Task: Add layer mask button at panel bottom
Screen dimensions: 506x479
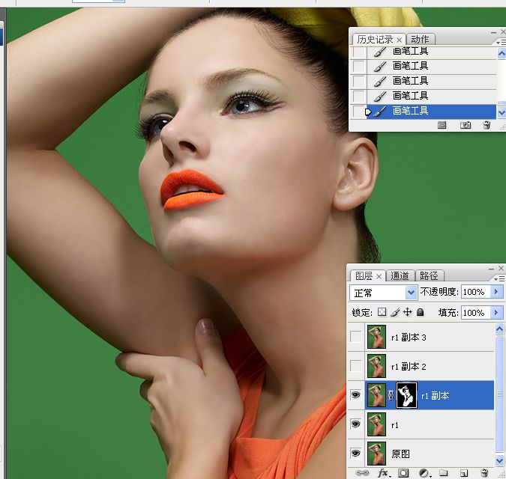Action: (403, 473)
